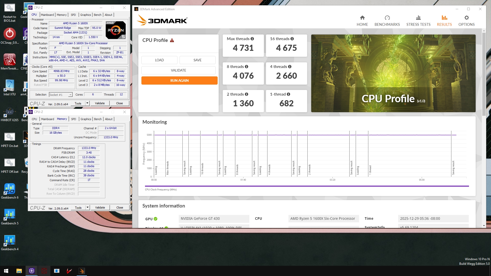Select Geekbench 6 desktop icon

tap(9, 191)
